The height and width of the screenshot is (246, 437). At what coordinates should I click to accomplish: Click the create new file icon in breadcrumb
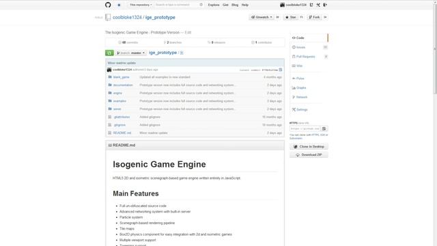(182, 53)
